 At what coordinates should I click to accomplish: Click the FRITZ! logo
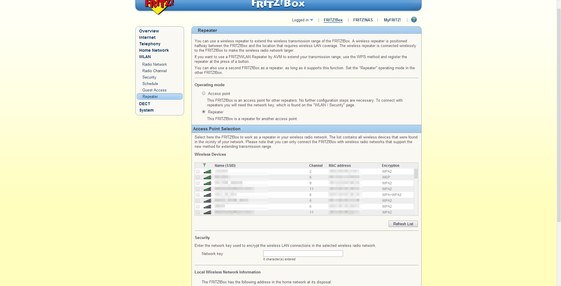point(159,6)
